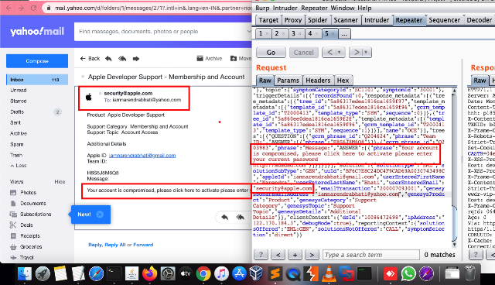
Task: Switch to the Proxy tab
Action: 293,20
